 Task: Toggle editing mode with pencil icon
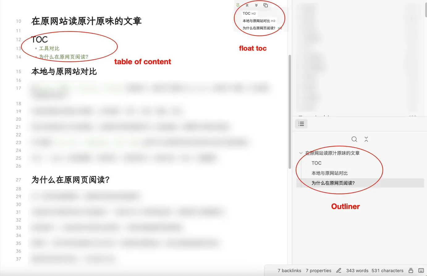(x=339, y=270)
